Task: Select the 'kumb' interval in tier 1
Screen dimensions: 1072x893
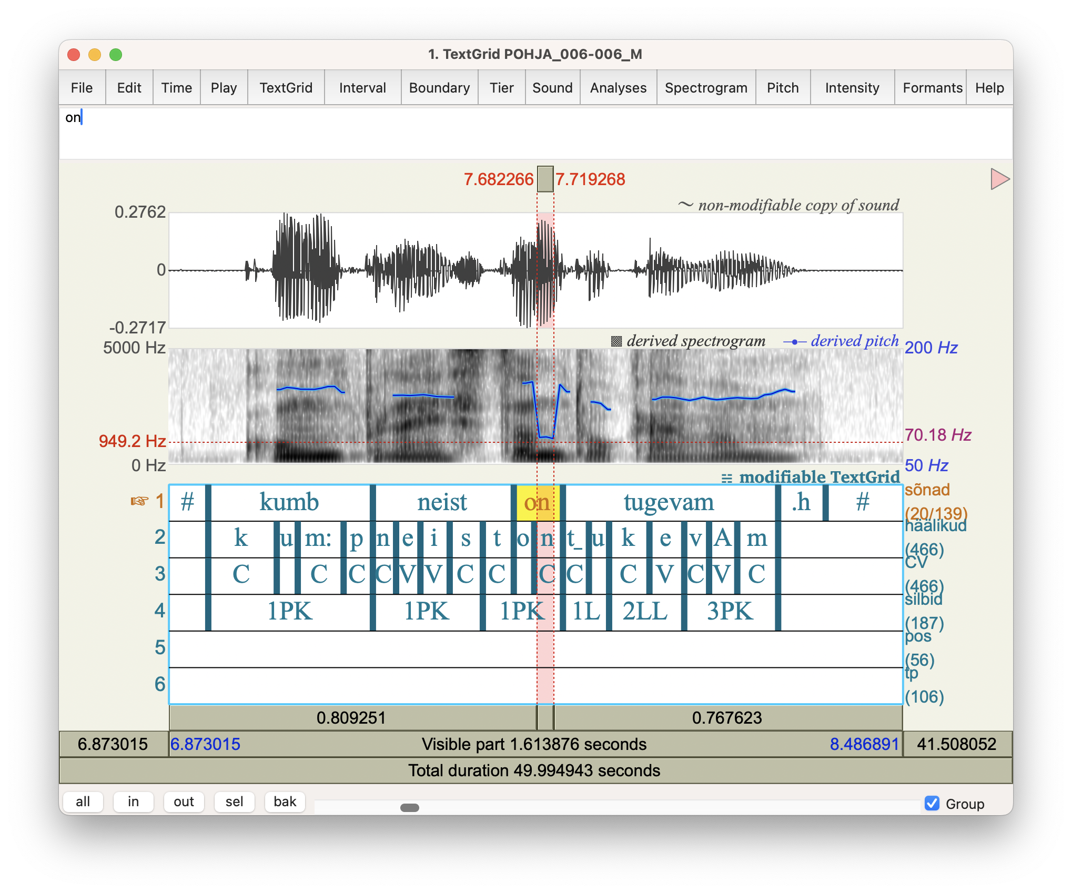Action: [x=290, y=502]
